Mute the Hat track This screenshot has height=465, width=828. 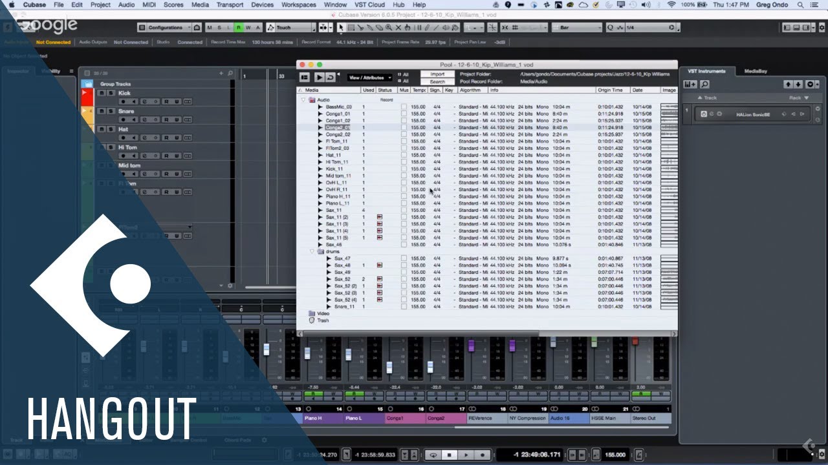point(102,129)
